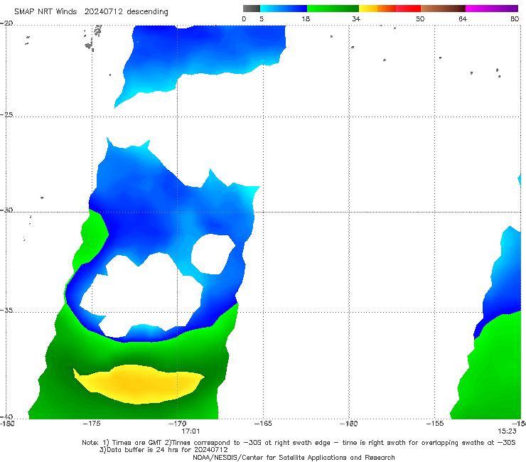Screen dimensions: 526x462
Task: Click the green segment of the colorbar
Action: [x=333, y=9]
